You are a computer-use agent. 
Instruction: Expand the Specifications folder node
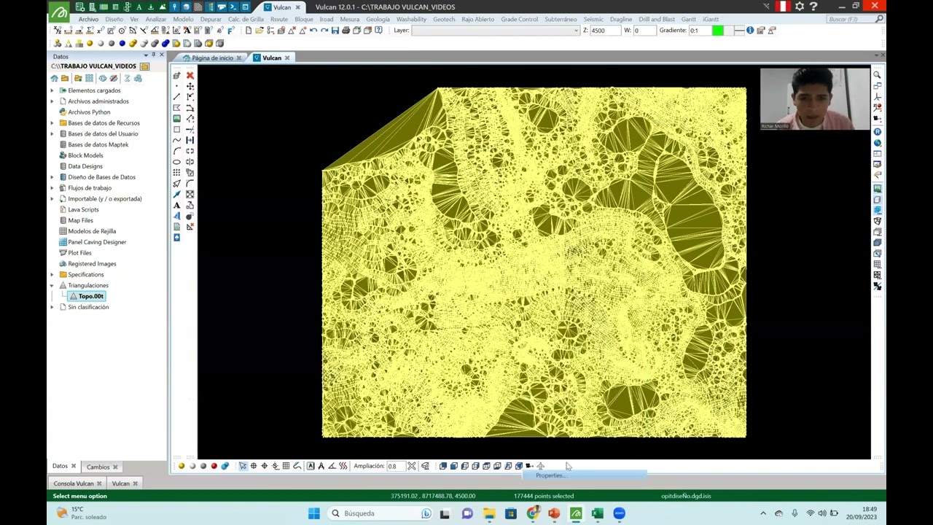[52, 275]
